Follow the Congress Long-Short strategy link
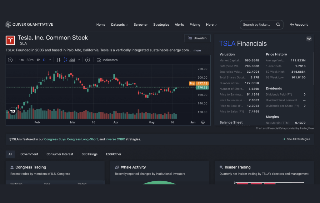 point(82,139)
